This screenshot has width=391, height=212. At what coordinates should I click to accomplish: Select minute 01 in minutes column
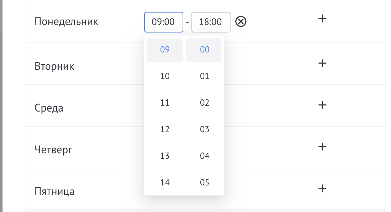pos(205,76)
